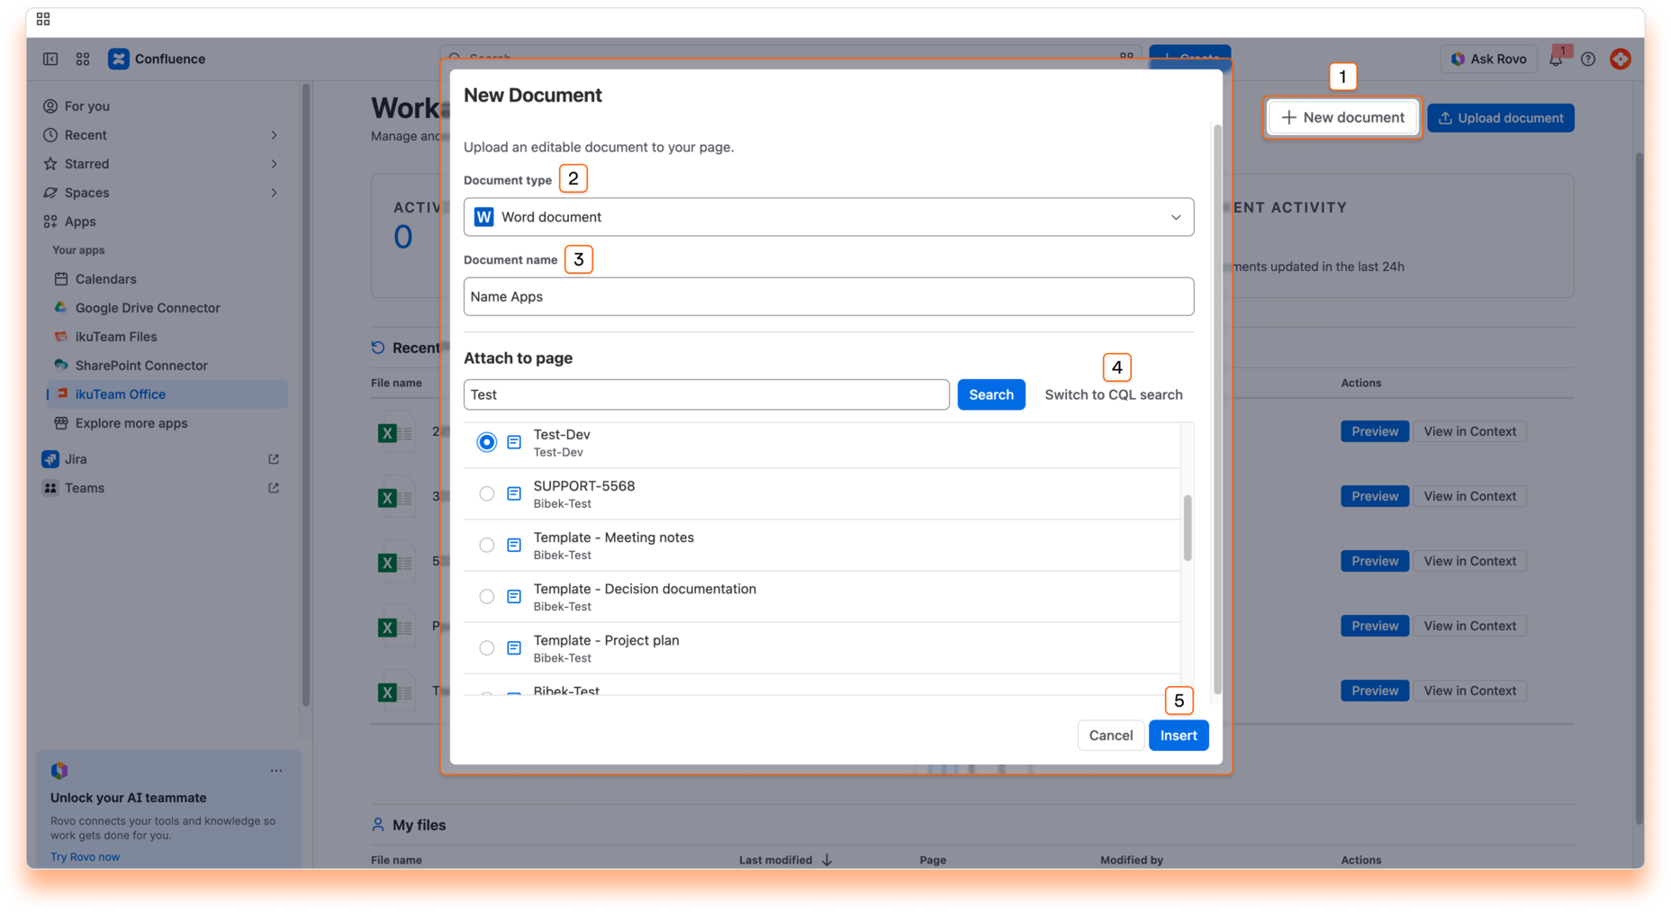Image resolution: width=1671 pixels, height=913 pixels.
Task: Click the Test-Dev page icon
Action: tap(514, 442)
